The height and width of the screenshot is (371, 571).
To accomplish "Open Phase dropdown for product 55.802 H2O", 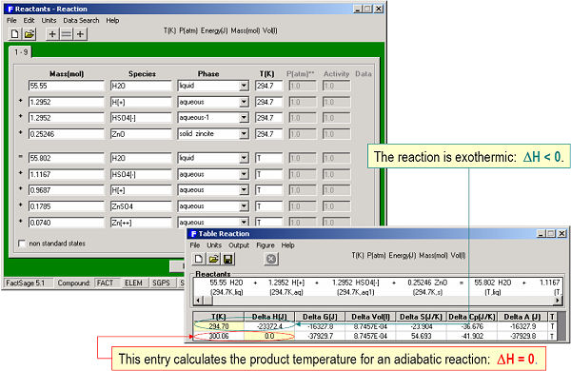I will 244,158.
